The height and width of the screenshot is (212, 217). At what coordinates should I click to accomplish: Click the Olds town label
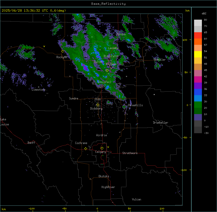coord(98,99)
